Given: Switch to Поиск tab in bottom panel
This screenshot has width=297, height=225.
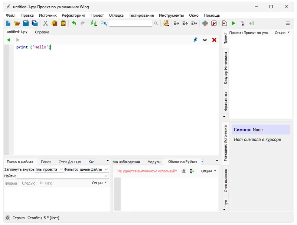Looking at the screenshot, I should point(46,162).
